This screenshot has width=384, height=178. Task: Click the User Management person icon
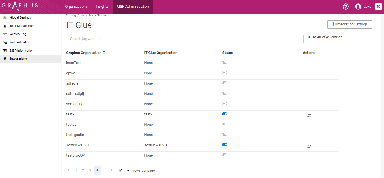point(5,26)
